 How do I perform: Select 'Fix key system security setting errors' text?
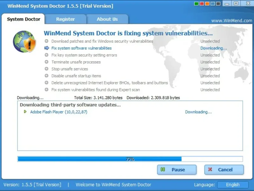[x=84, y=55]
